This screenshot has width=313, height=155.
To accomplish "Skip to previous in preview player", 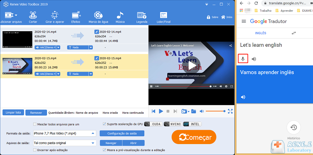I will pos(153,111).
